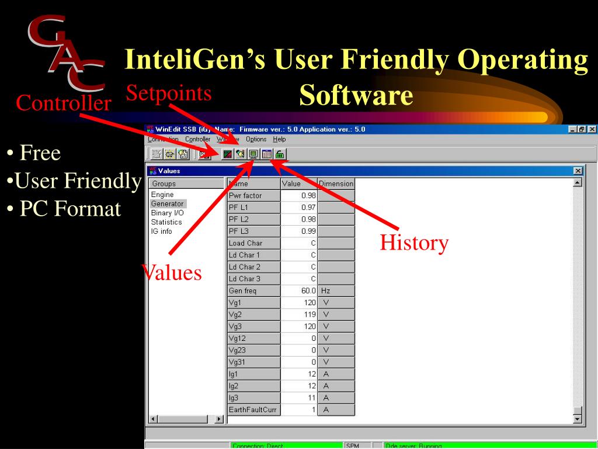Open the Options menu
The height and width of the screenshot is (449, 598).
click(256, 139)
